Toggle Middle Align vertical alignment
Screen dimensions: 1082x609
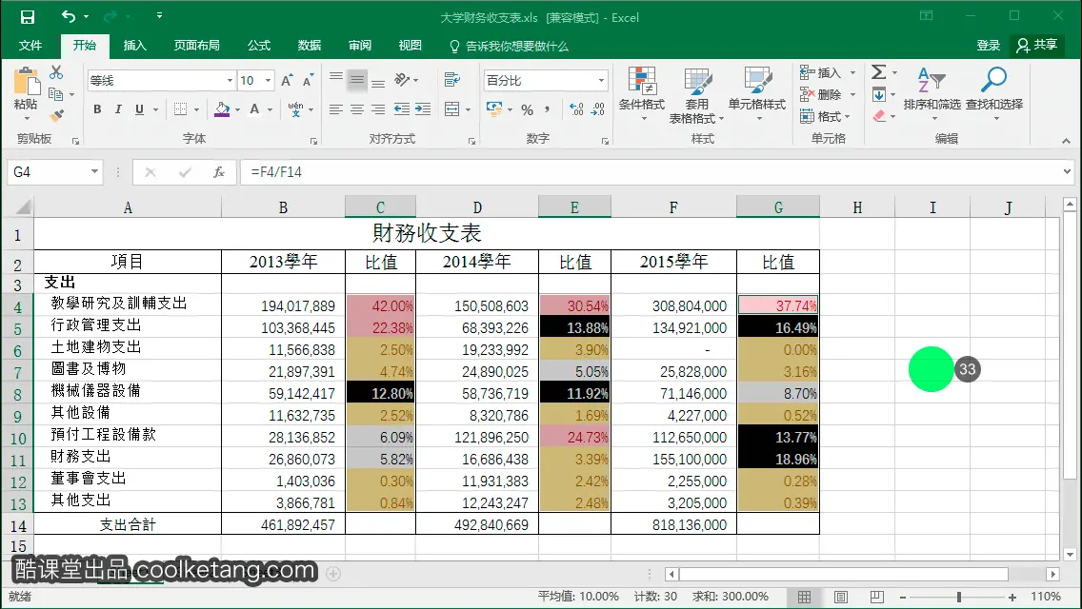(357, 80)
